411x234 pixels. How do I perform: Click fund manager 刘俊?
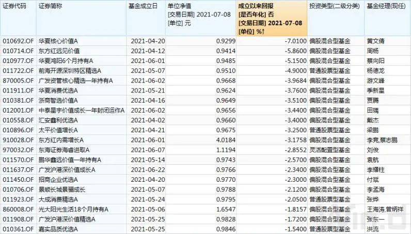[x=373, y=150]
